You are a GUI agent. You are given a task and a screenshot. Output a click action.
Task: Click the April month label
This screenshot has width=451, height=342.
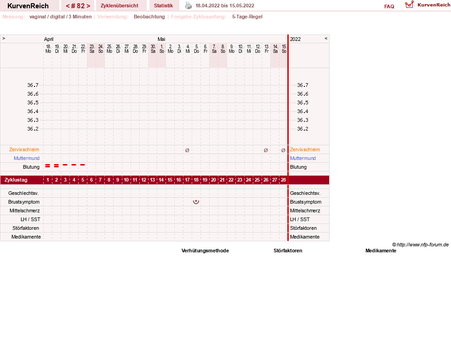(49, 39)
